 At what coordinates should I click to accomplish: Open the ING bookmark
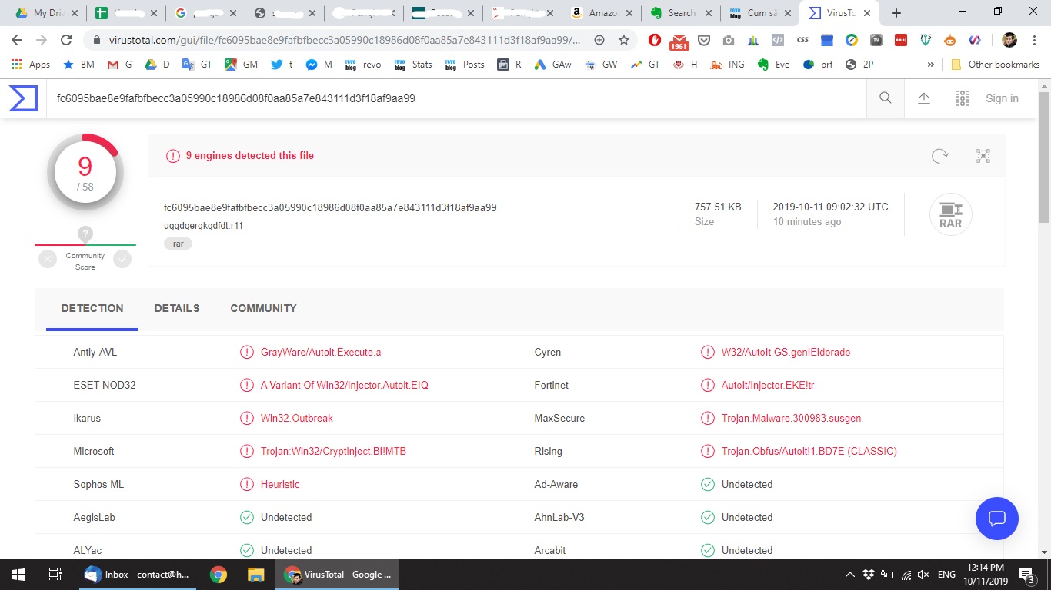point(728,65)
